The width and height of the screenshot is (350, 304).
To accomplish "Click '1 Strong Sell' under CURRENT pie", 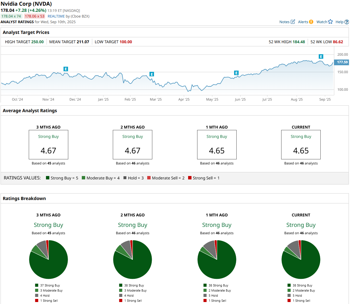I will tap(299, 301).
